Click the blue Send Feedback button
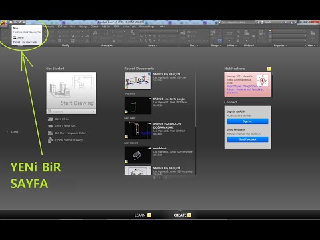This screenshot has height=240, width=320. 247,139
